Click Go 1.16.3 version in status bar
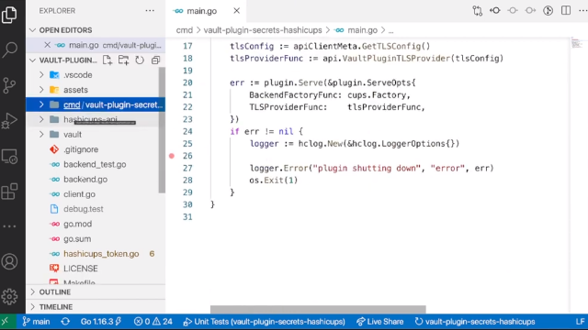Viewport: 588px width, 330px height. (101, 322)
